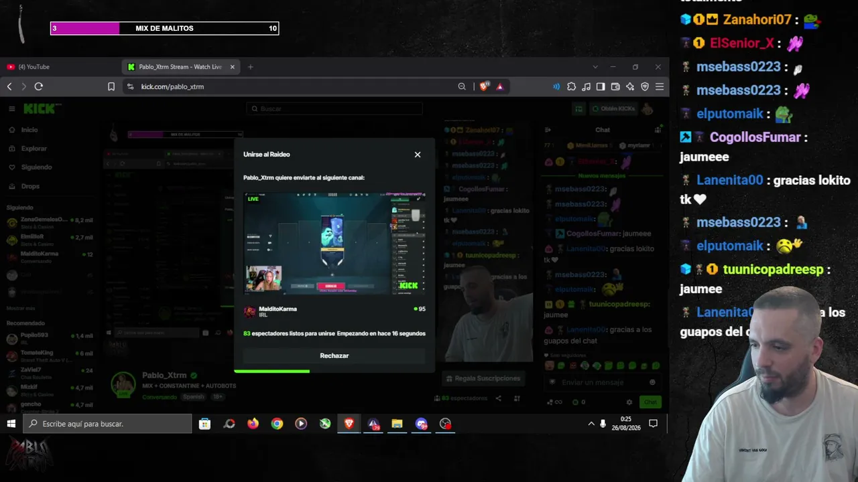The height and width of the screenshot is (482, 858).
Task: Open the Leo AI sparkle icon
Action: [x=630, y=86]
